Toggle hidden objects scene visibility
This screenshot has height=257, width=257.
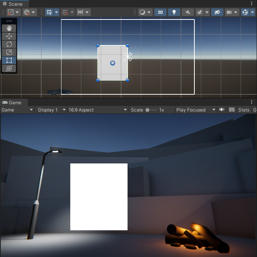pos(217,12)
